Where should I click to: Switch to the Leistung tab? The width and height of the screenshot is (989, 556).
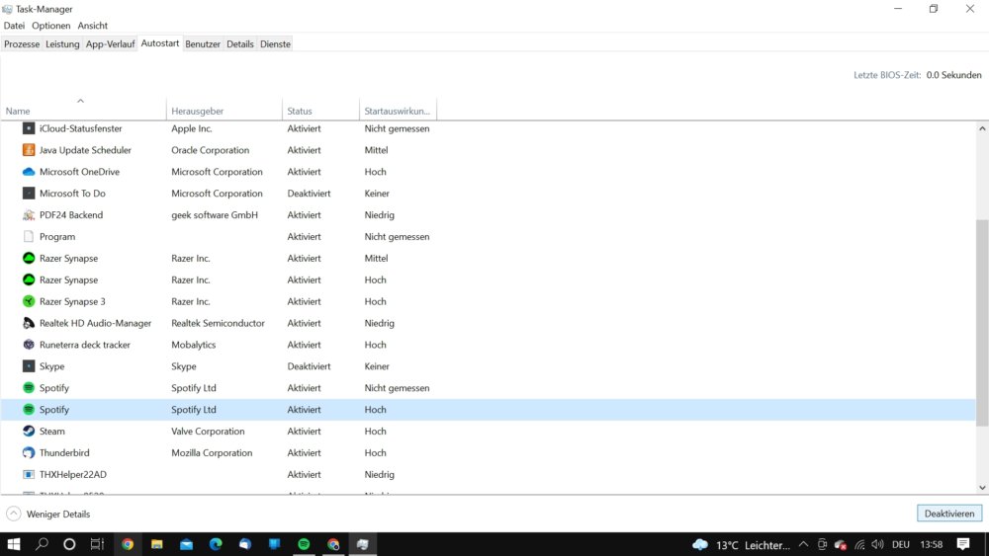(62, 44)
